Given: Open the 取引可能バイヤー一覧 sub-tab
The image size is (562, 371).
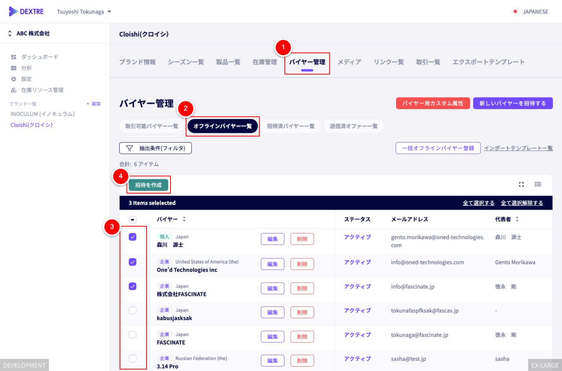Looking at the screenshot, I should click(x=152, y=126).
